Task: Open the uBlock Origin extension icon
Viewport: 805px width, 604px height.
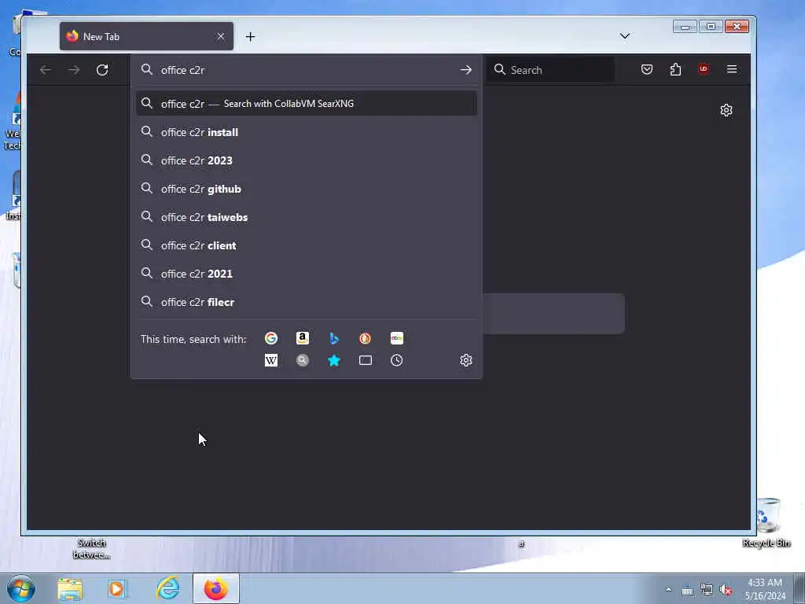Action: tap(704, 69)
